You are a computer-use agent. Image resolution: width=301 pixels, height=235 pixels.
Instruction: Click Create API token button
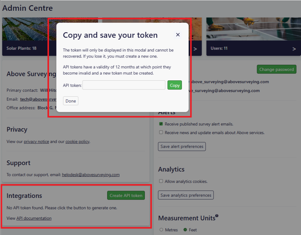[x=126, y=195]
